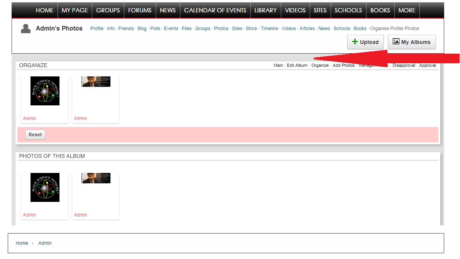Go to HOME in top navigation
The width and height of the screenshot is (460, 259).
(44, 10)
